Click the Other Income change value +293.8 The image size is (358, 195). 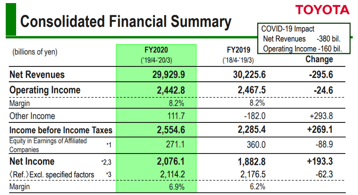[321, 116]
